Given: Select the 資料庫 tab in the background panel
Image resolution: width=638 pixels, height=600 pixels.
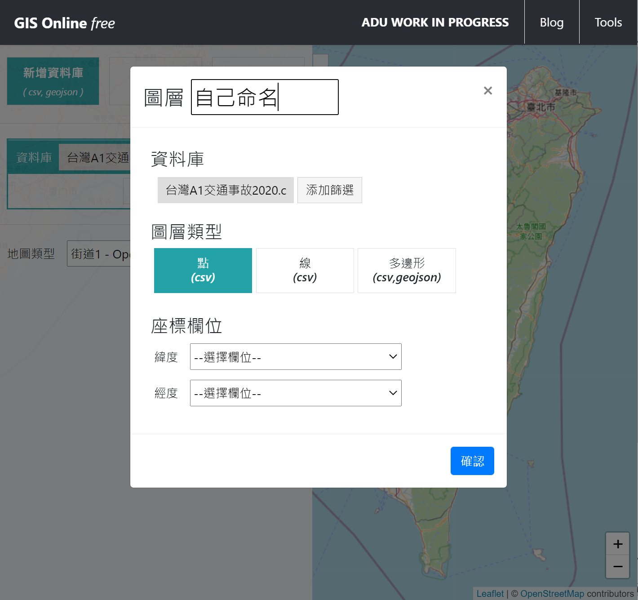Looking at the screenshot, I should click(x=34, y=157).
